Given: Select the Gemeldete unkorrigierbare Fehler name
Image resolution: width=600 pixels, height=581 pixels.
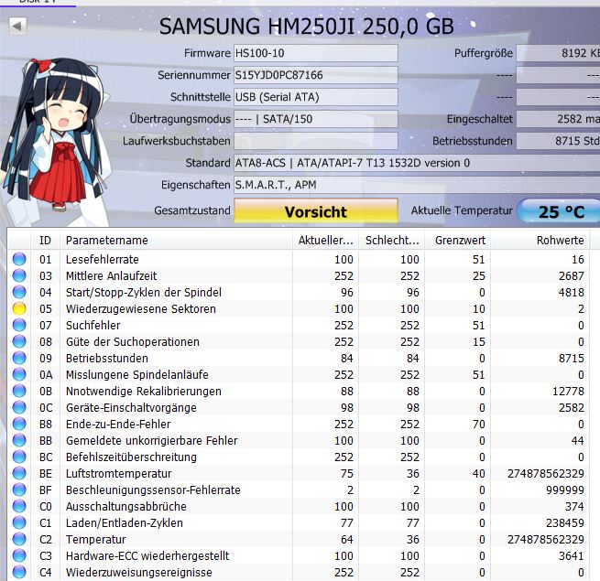Looking at the screenshot, I should pos(151,440).
